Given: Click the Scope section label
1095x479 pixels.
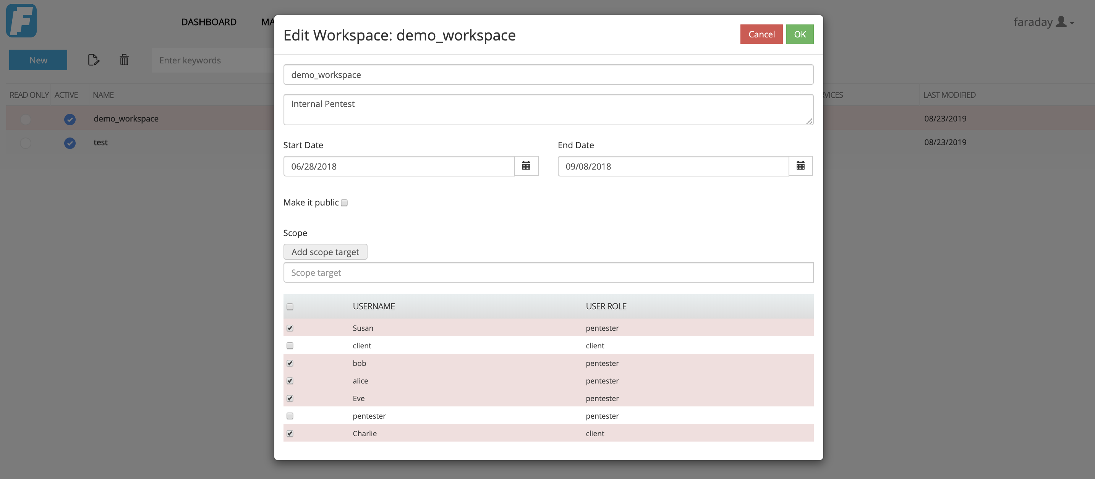Looking at the screenshot, I should 295,233.
